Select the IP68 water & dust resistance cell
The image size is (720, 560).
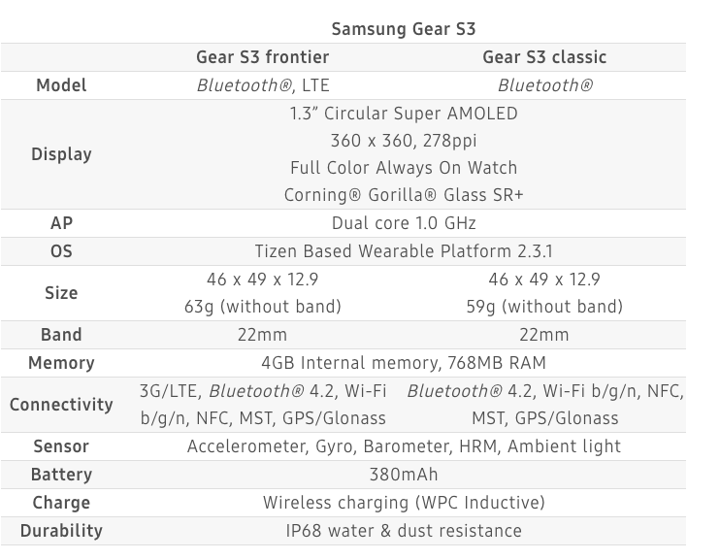coord(404,531)
